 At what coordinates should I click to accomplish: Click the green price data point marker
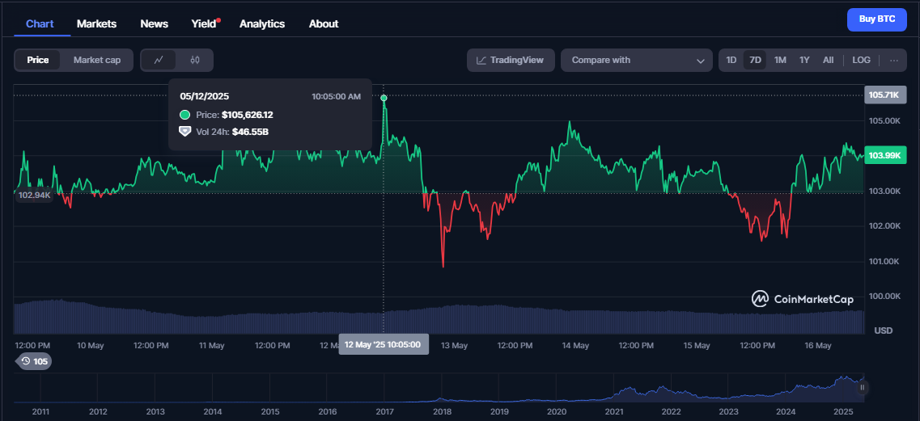tap(384, 98)
